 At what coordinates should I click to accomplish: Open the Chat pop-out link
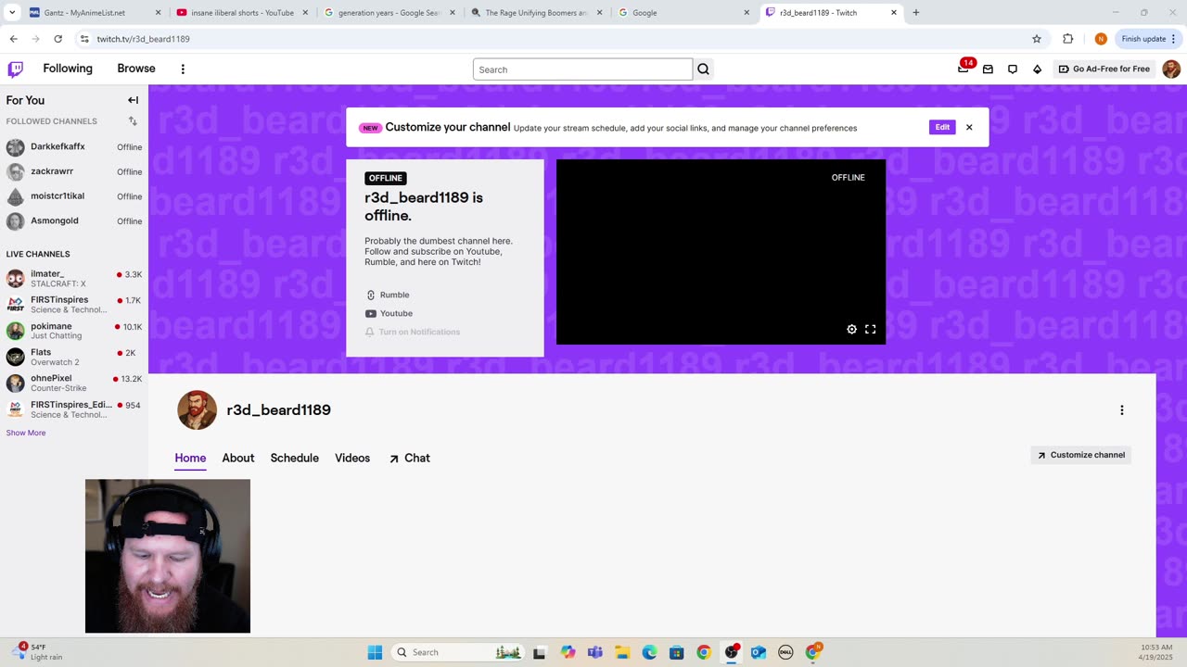pos(409,458)
